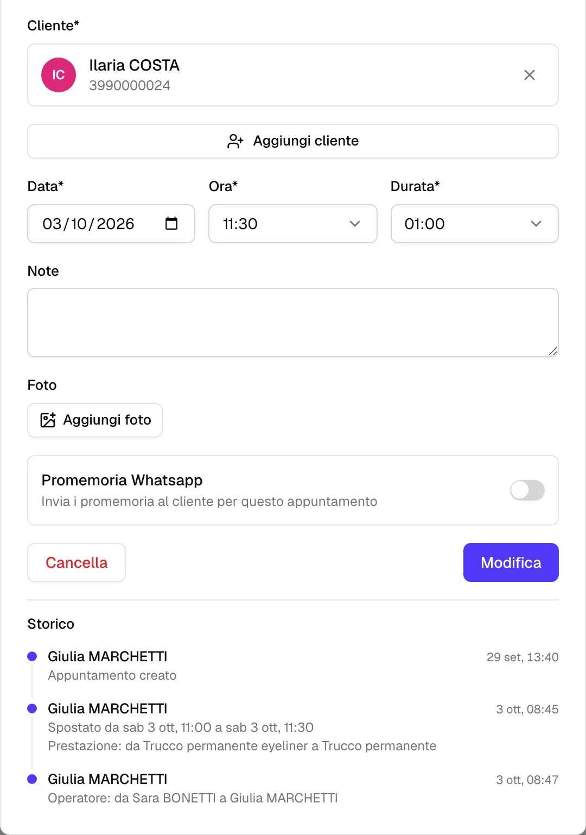
Task: Click the Aggiungi cliente button
Action: point(293,141)
